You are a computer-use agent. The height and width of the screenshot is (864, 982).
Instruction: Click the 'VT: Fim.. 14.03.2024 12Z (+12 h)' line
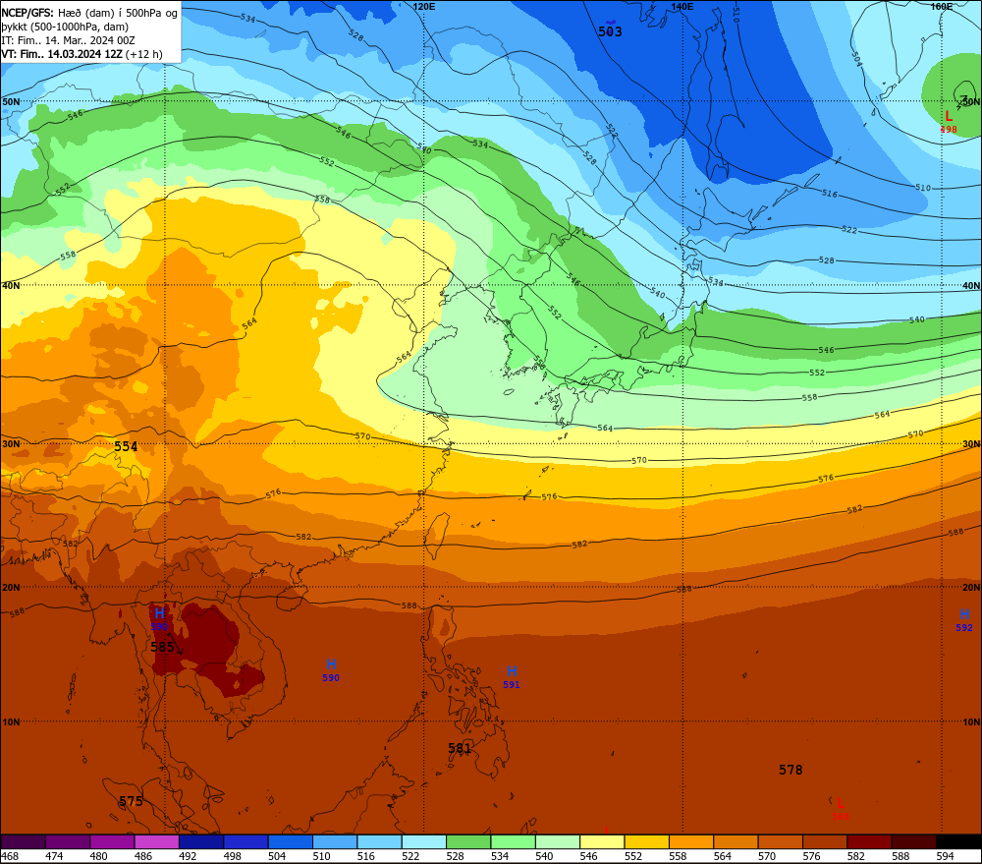click(x=82, y=54)
